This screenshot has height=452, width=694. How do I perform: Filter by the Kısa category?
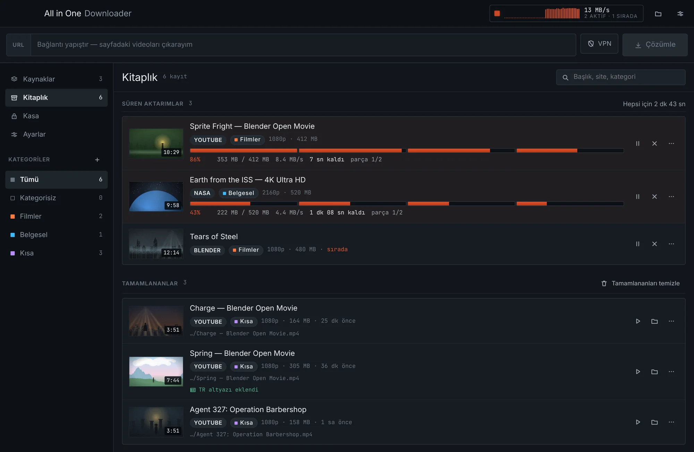click(x=57, y=253)
